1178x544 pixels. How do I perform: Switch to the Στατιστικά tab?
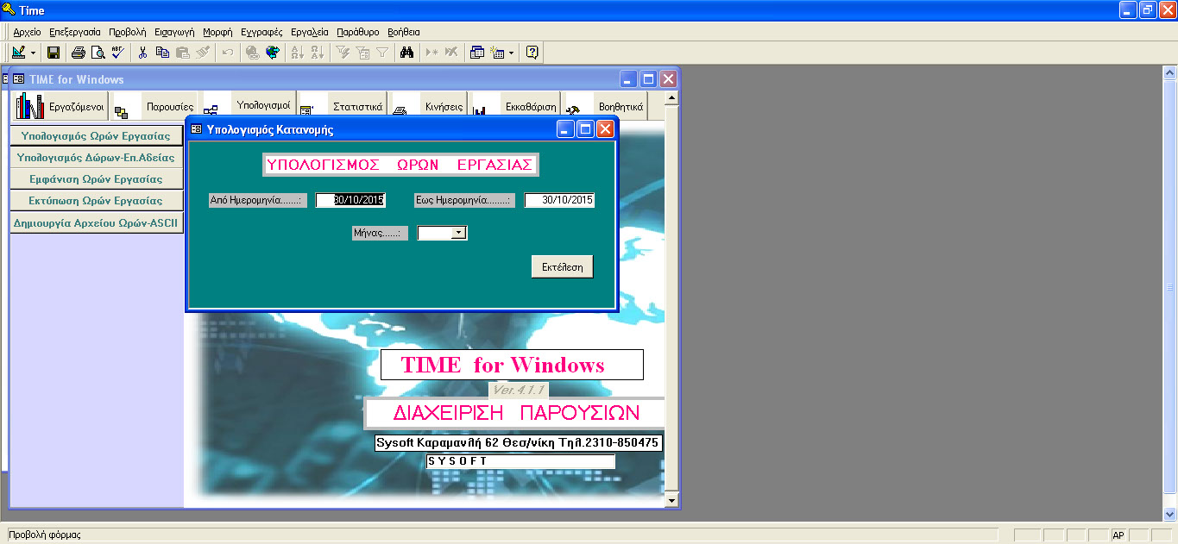click(x=357, y=108)
